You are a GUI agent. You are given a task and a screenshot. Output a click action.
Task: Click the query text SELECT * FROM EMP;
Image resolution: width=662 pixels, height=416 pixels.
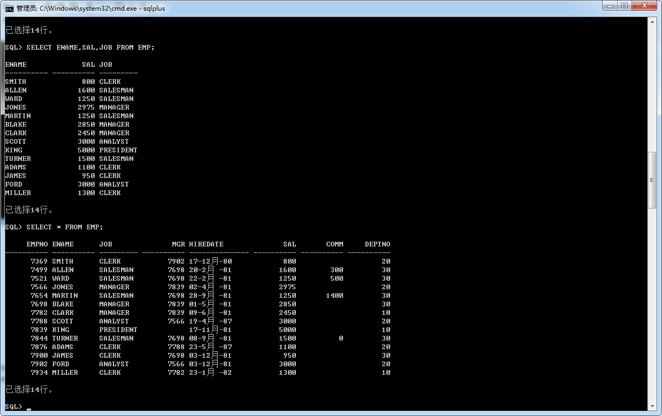pyautogui.click(x=65, y=227)
